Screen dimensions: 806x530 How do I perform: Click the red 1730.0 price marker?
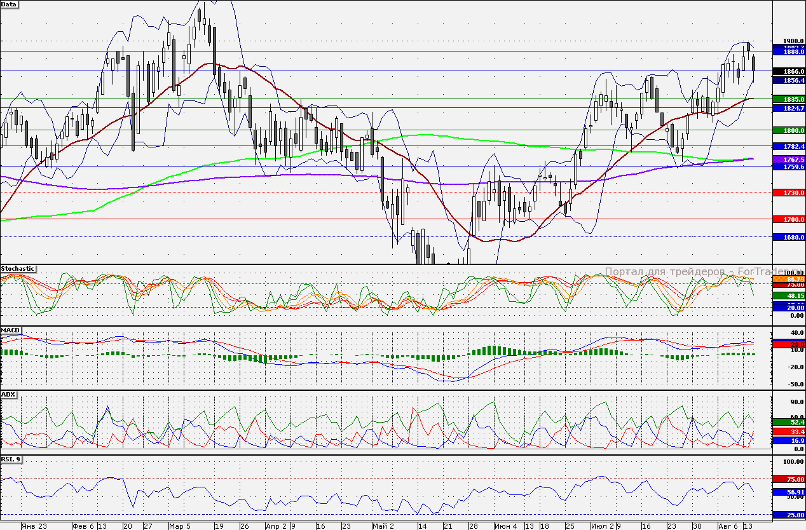point(788,193)
